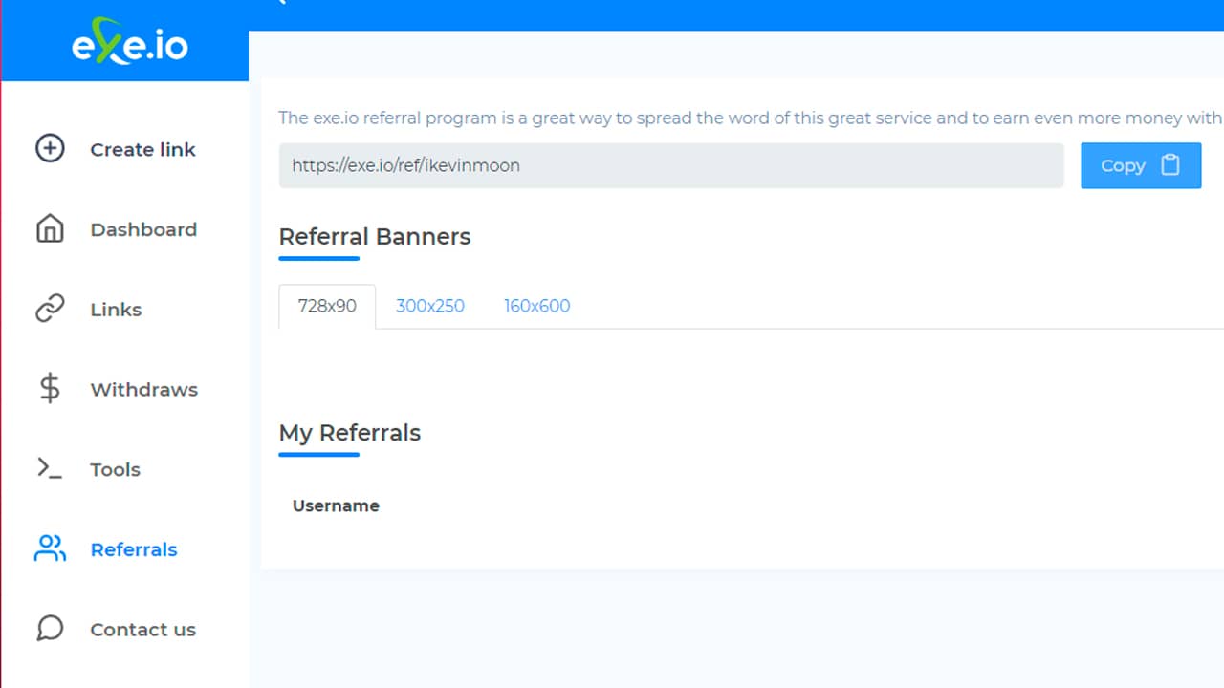This screenshot has width=1224, height=688.
Task: Click the clipboard icon in Copy button
Action: pos(1170,165)
